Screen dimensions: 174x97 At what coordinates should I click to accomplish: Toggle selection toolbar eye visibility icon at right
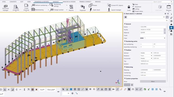tap(165, 91)
